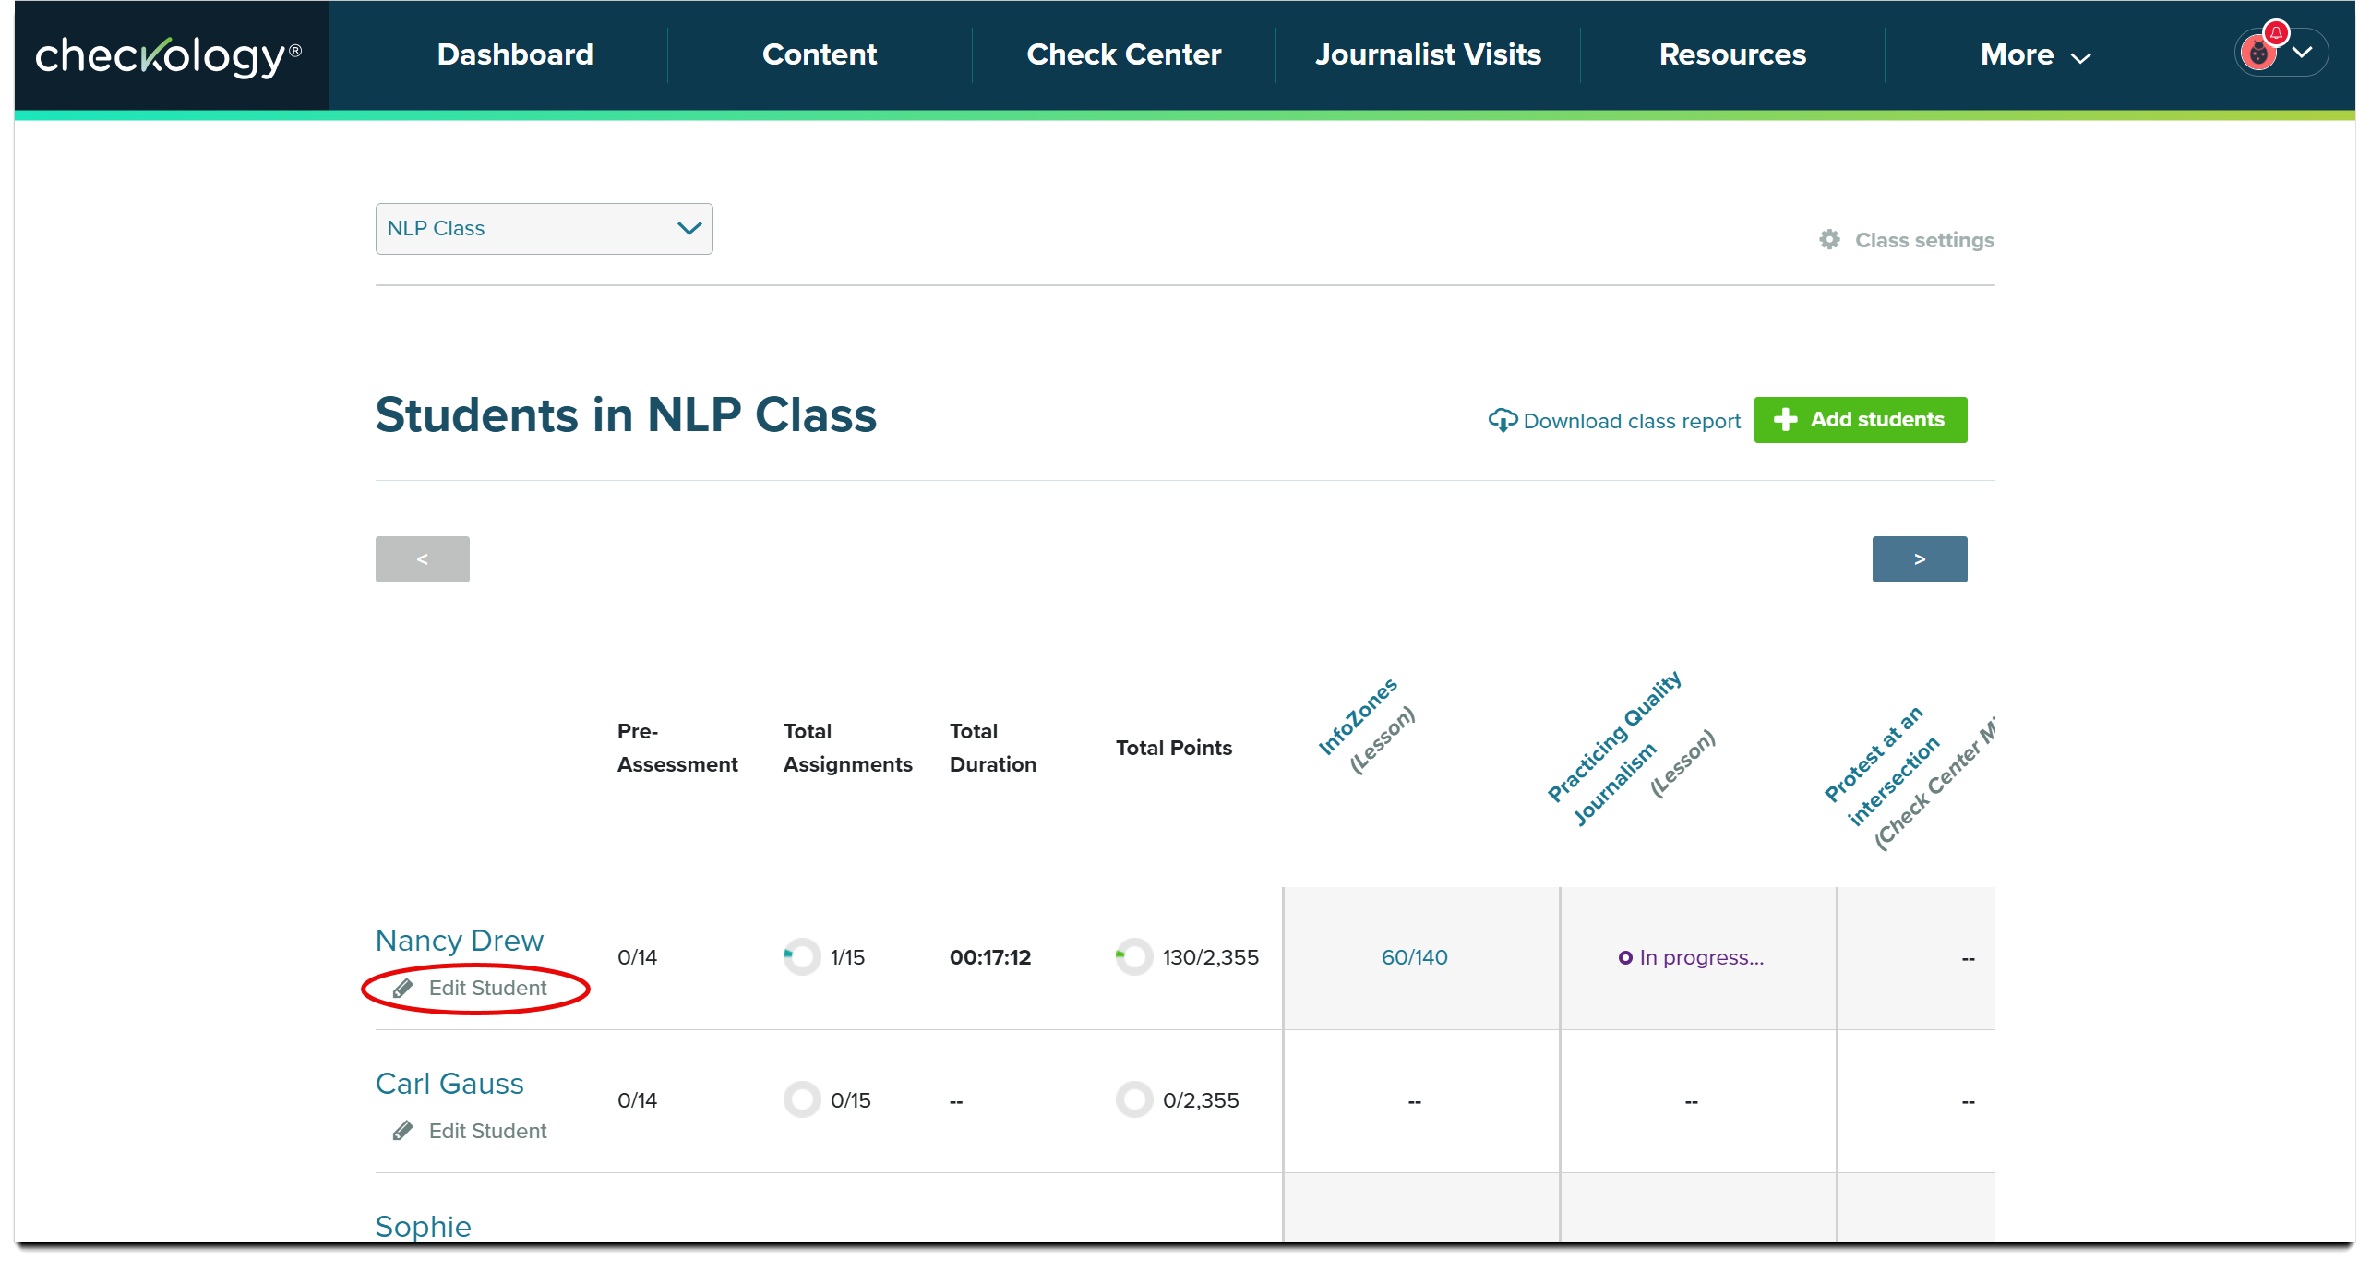Open Journalist Visits in navigation
The image size is (2371, 1272).
click(x=1427, y=55)
